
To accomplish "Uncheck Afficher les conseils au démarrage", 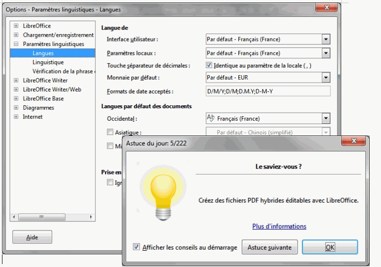I will pyautogui.click(x=136, y=247).
